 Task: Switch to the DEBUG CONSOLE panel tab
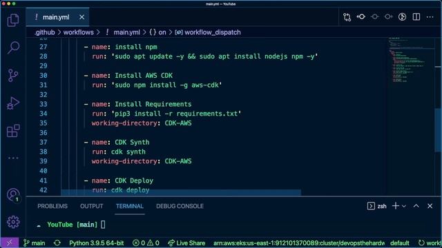[x=180, y=206]
